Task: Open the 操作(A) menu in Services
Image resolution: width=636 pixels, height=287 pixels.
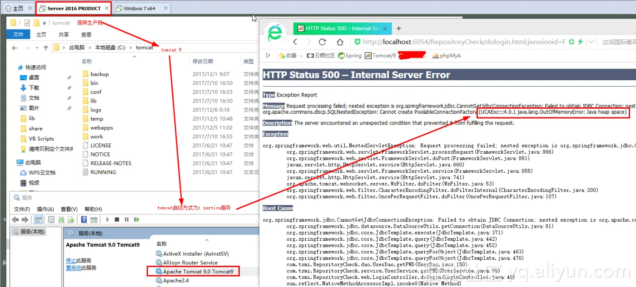Action: pos(45,209)
